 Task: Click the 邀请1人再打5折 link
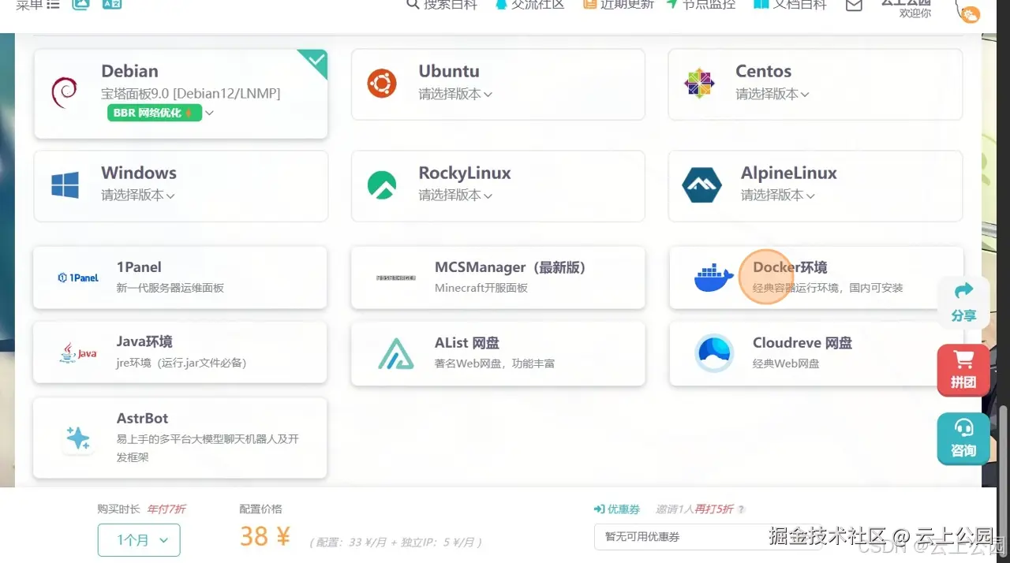pos(694,509)
